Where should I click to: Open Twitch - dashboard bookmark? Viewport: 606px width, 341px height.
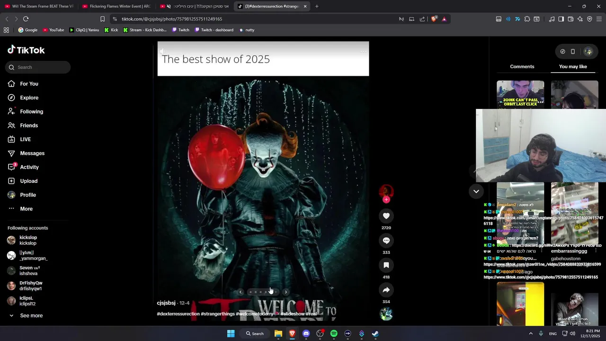point(214,30)
